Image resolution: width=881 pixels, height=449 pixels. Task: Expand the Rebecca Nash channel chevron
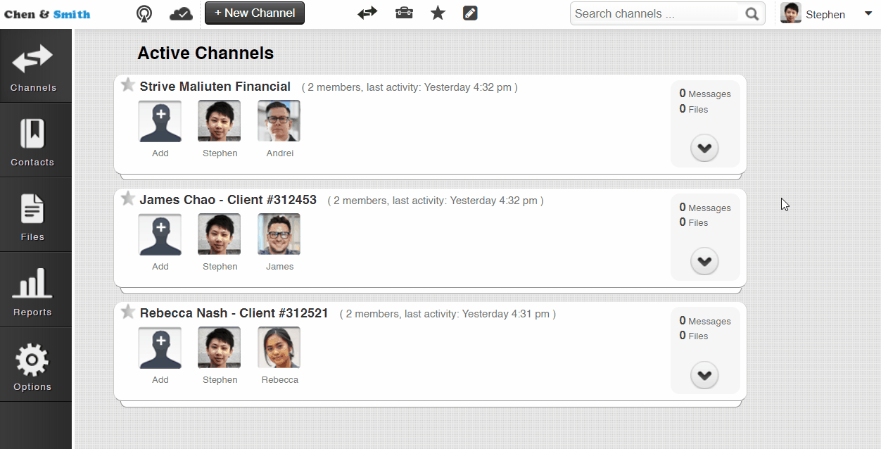tap(704, 375)
